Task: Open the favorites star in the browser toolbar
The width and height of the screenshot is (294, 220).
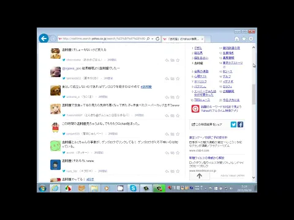Action: point(244,38)
